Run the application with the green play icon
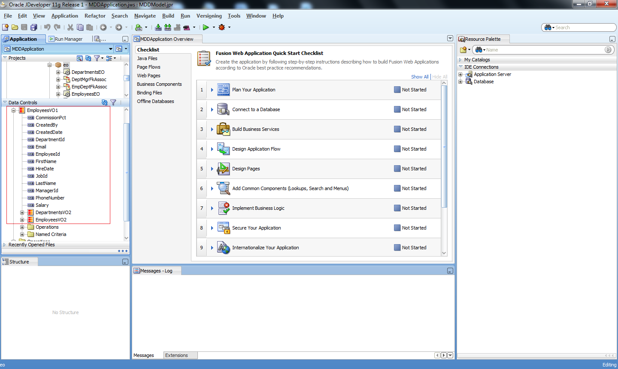 pyautogui.click(x=206, y=27)
